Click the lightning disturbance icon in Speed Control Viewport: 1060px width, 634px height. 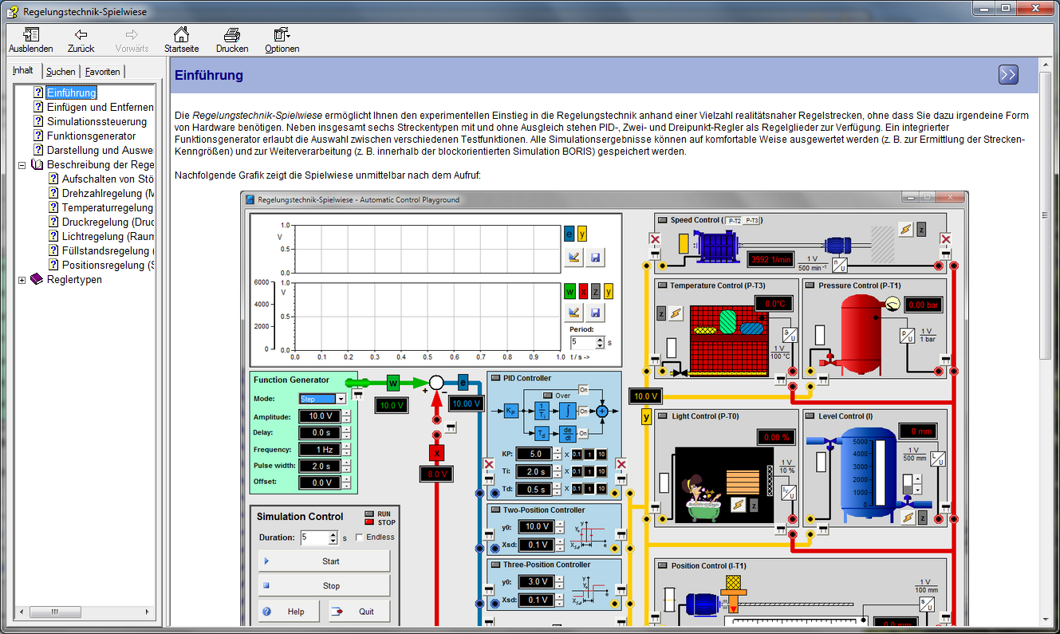[905, 230]
